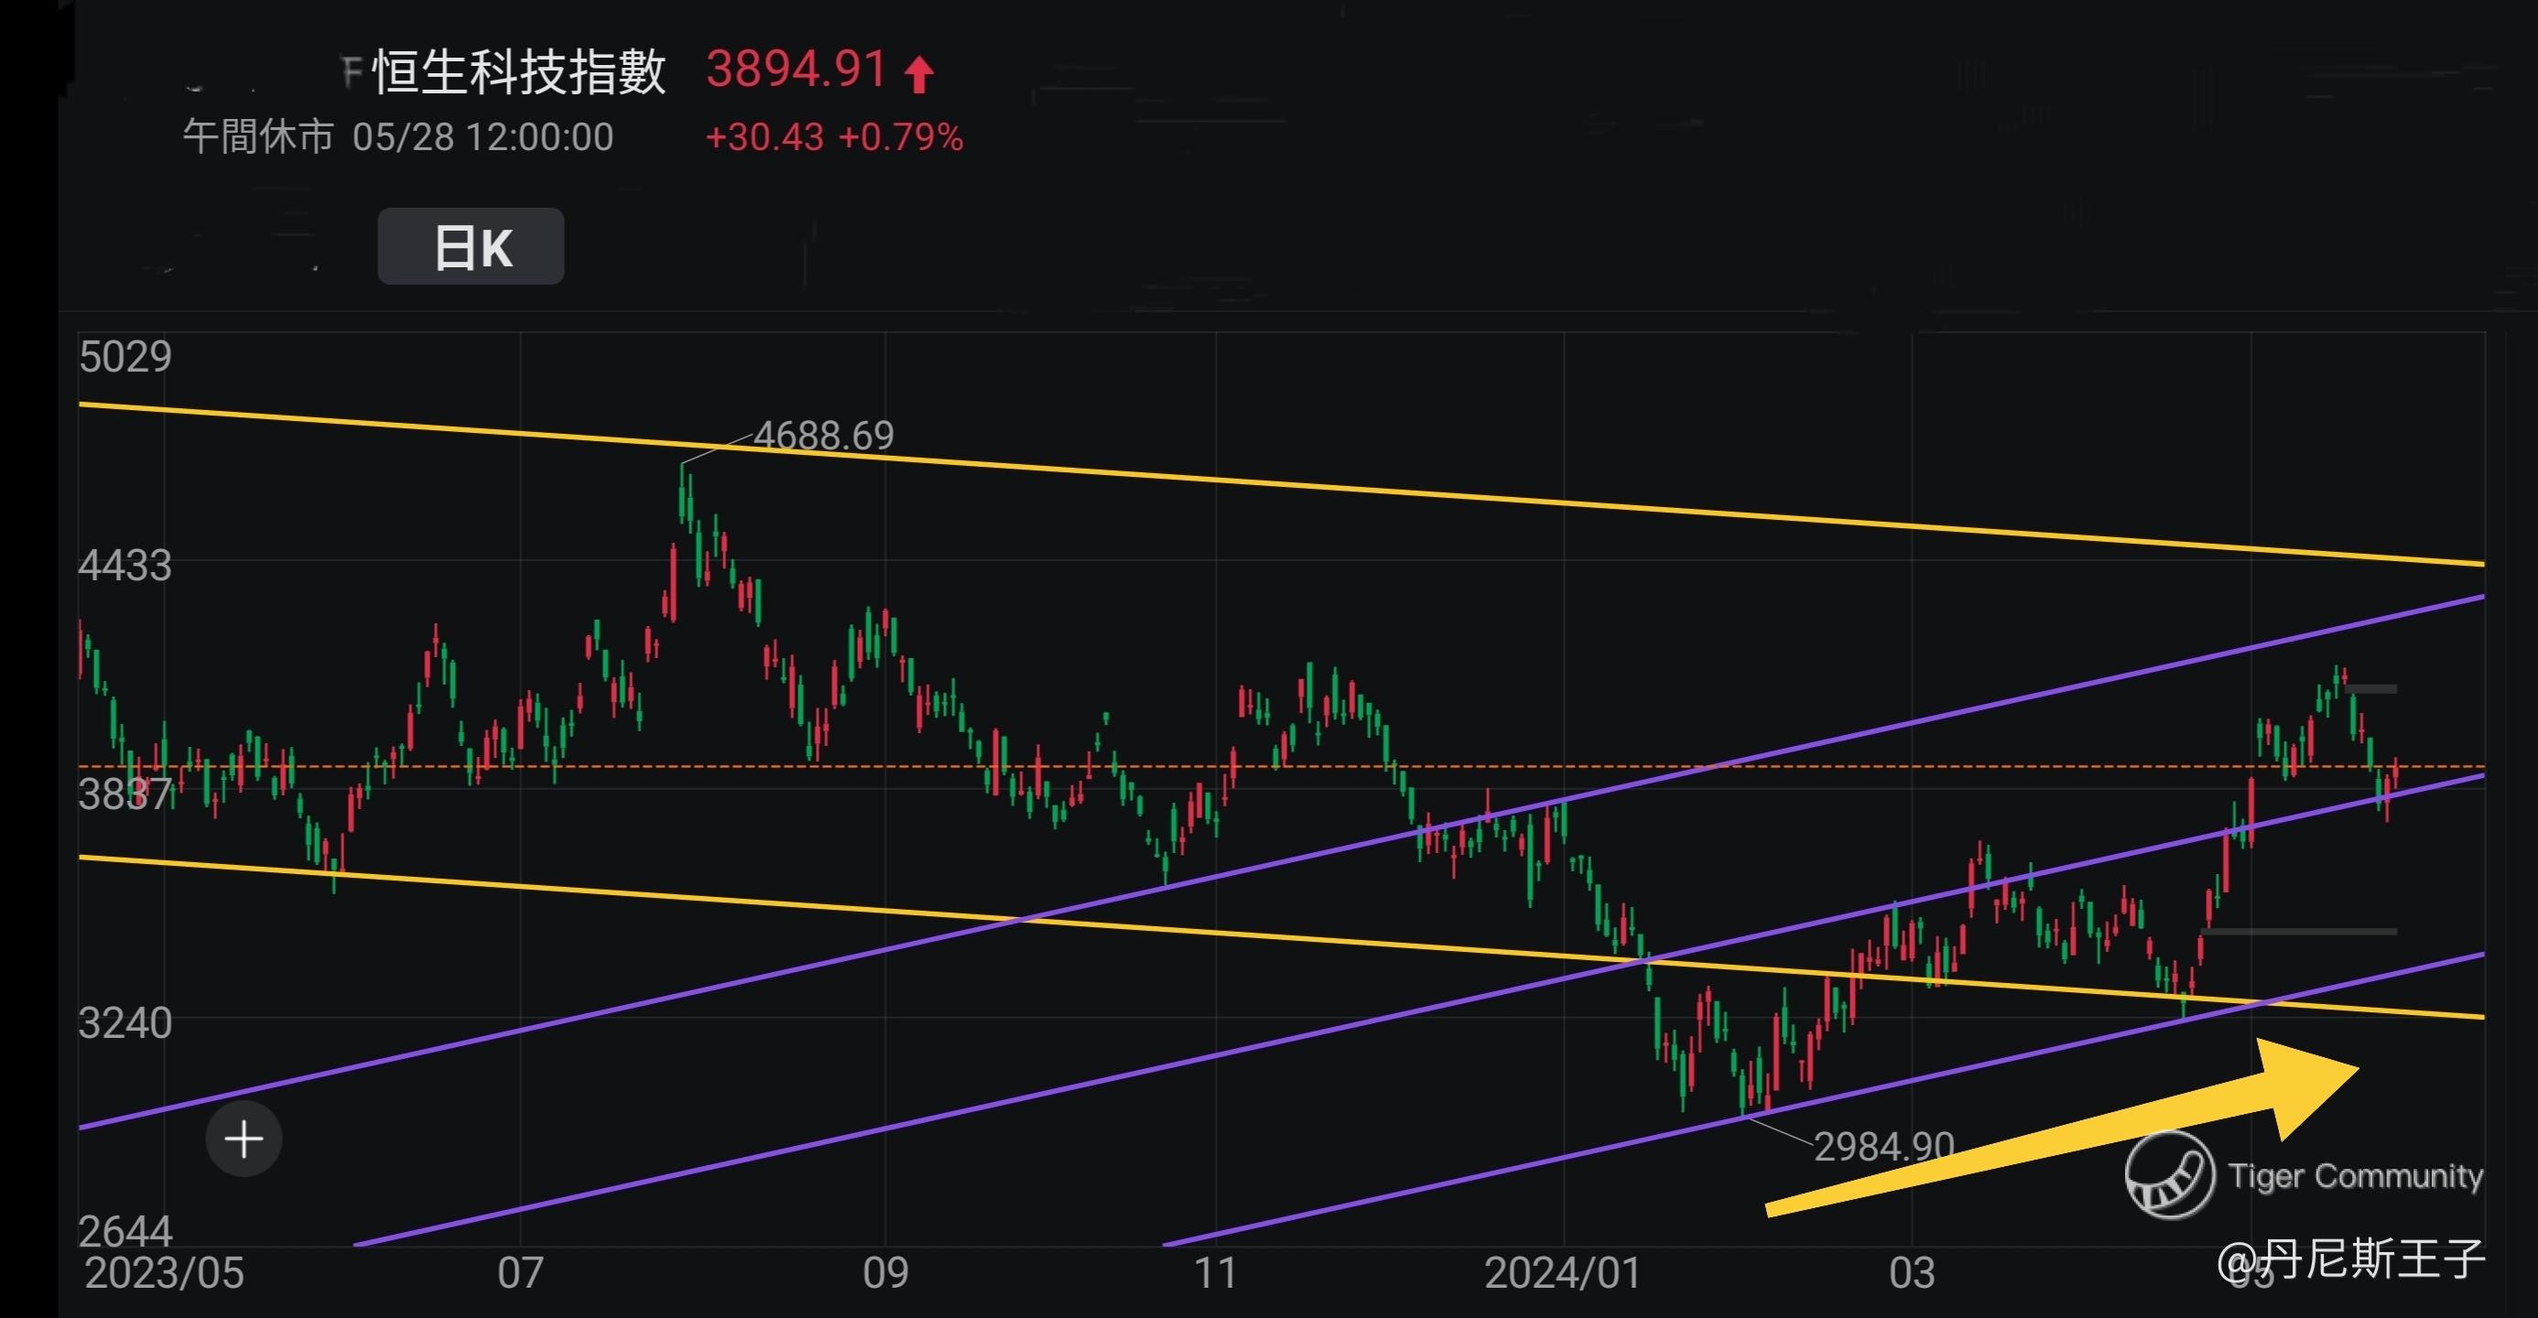Click the @丹尼斯王子 author watermark
Viewport: 2538px width, 1318px height.
point(2352,1259)
